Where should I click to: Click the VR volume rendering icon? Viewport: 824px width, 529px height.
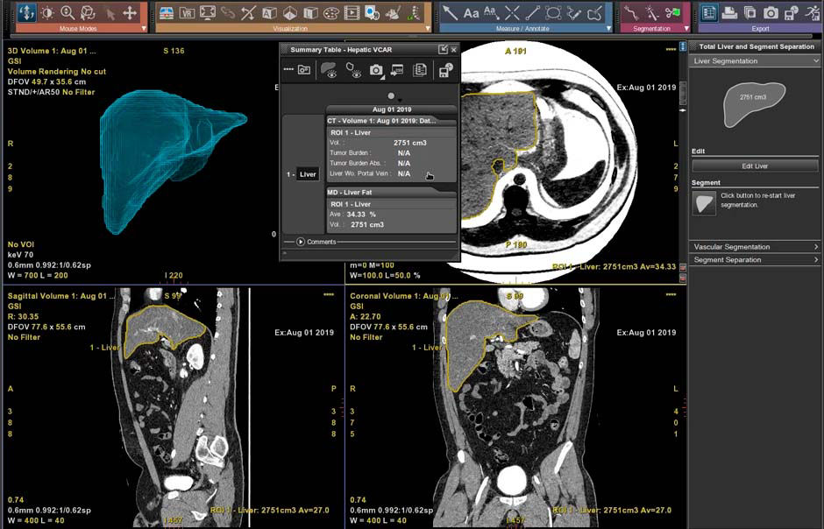tap(187, 13)
